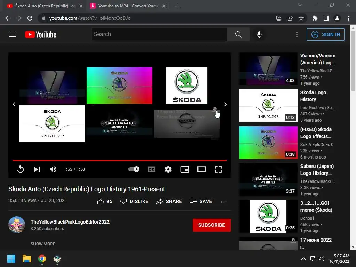Viewport: 356px width, 267px height.
Task: Toggle closed captions CC button
Action: [x=152, y=169]
